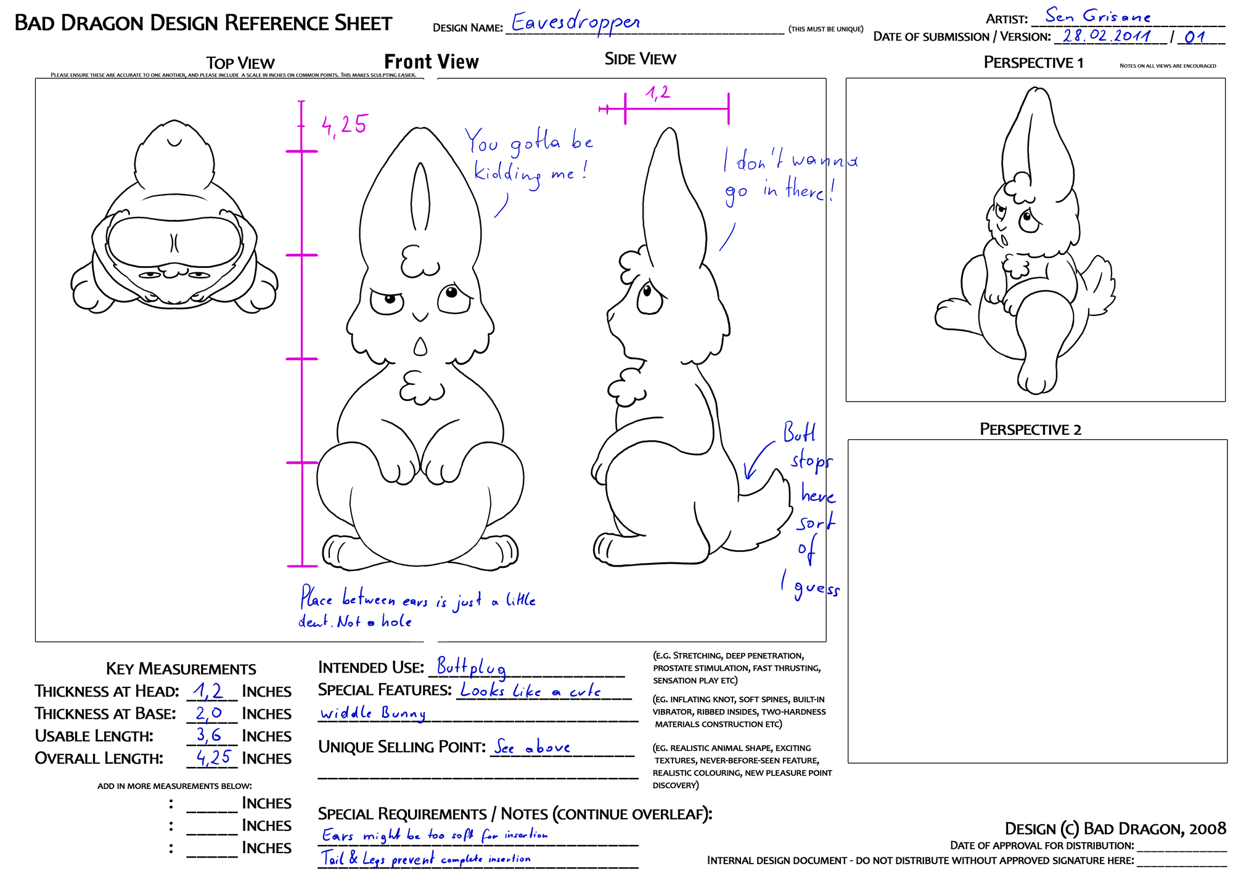Image resolution: width=1233 pixels, height=871 pixels.
Task: Click the 'Overall Length:' label
Action: click(99, 758)
